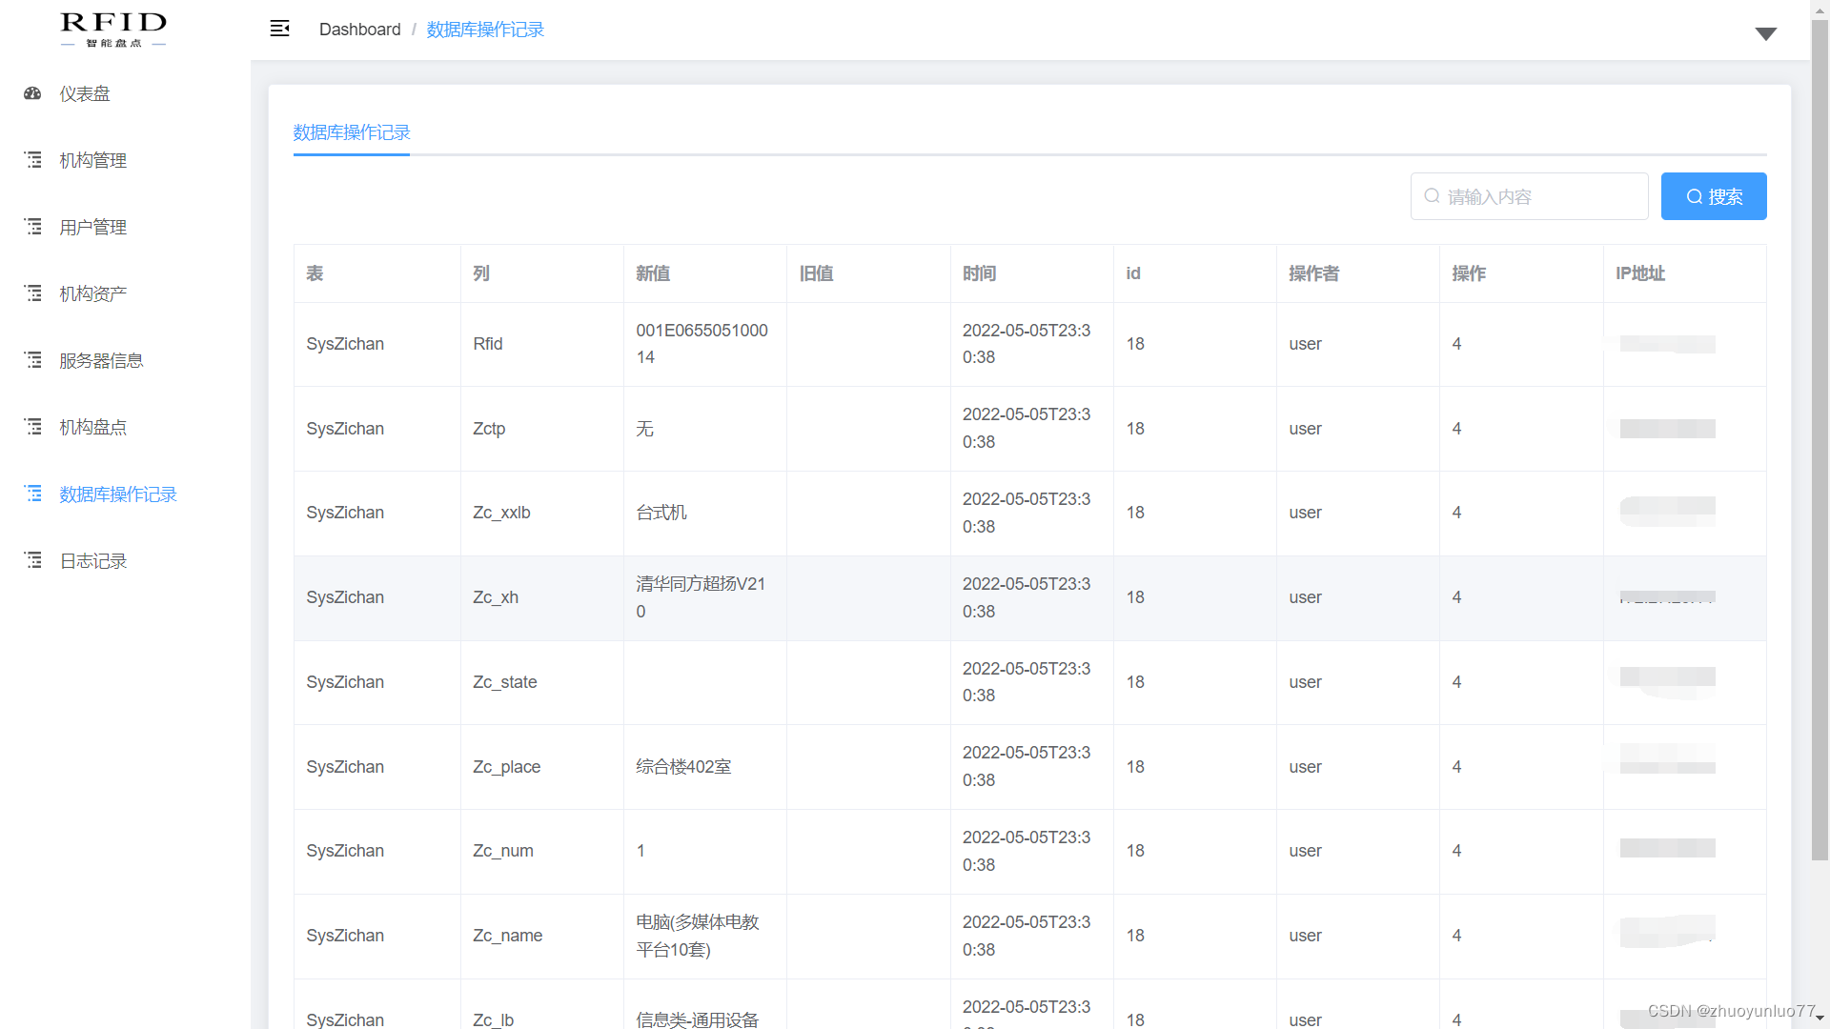Image resolution: width=1830 pixels, height=1029 pixels.
Task: Click the dashboard gauge icon beside 仪表盘
Action: pyautogui.click(x=32, y=93)
